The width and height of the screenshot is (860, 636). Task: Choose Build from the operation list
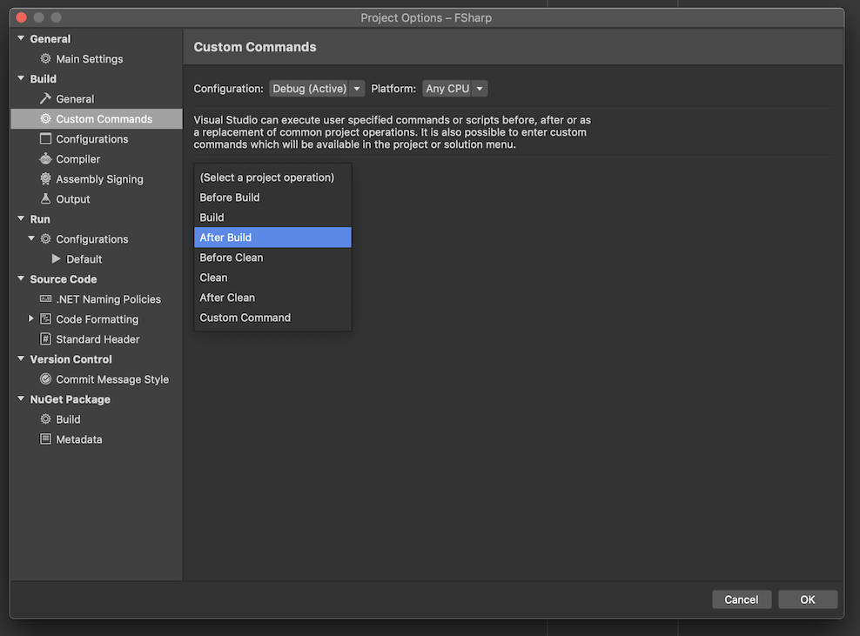click(x=272, y=218)
